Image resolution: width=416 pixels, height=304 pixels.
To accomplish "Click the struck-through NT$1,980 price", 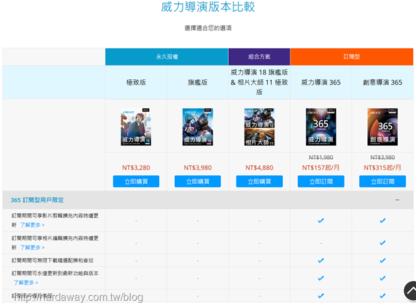I will (320, 158).
